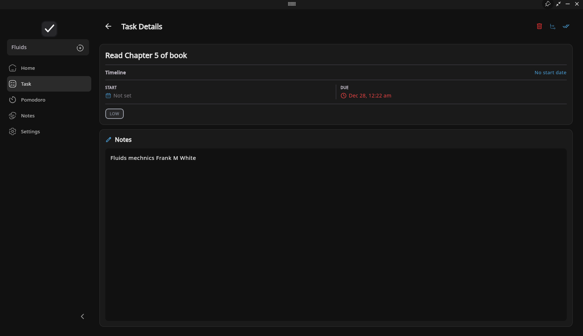
Task: Click the Notes icon in sidebar
Action: pyautogui.click(x=13, y=116)
